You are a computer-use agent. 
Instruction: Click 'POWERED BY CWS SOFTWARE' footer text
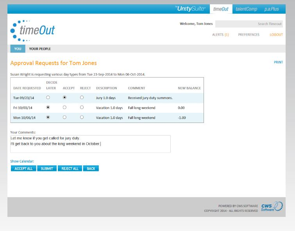click(238, 206)
